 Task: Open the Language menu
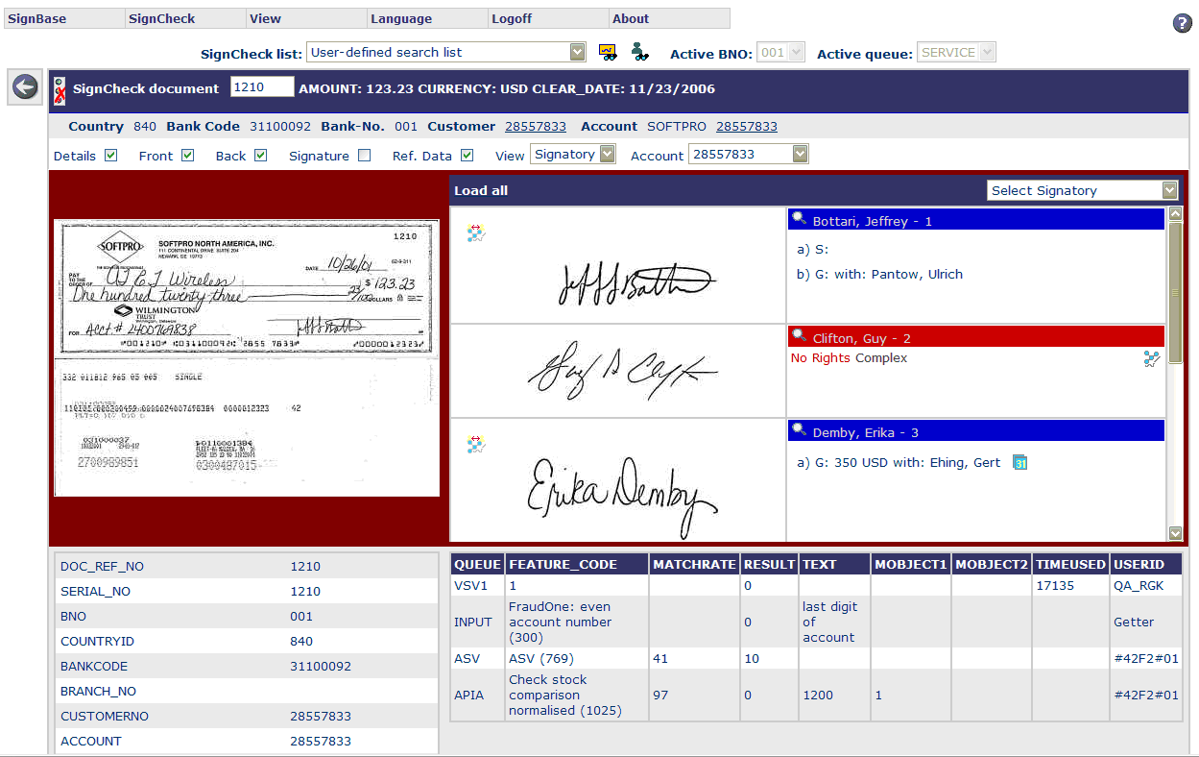tap(401, 18)
